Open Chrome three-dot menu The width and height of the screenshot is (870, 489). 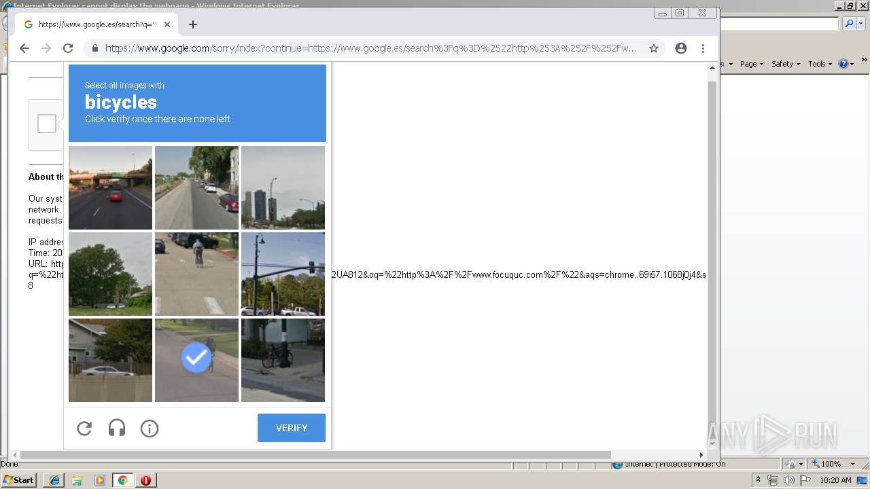tap(703, 48)
